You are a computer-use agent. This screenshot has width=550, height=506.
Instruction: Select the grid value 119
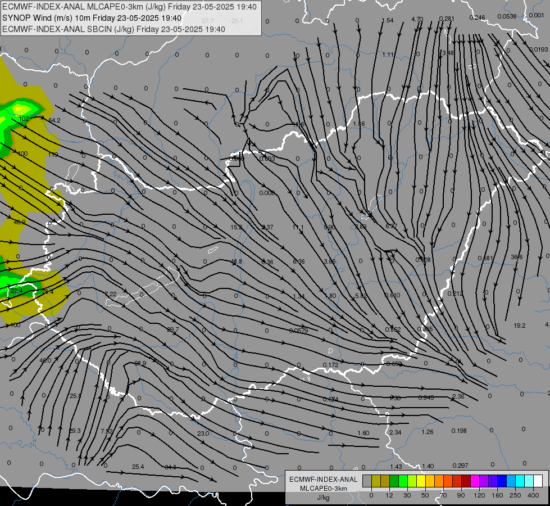[53, 155]
